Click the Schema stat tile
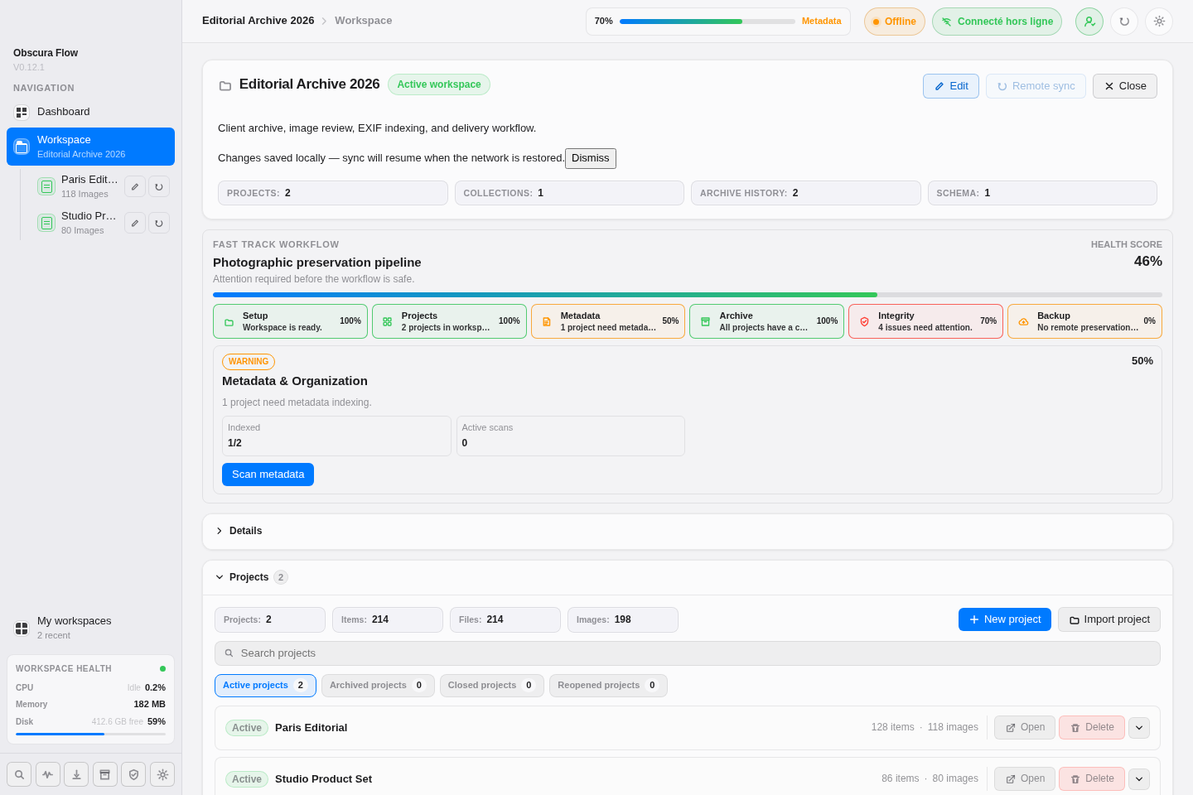Viewport: 1193px width, 795px height. tap(1042, 193)
